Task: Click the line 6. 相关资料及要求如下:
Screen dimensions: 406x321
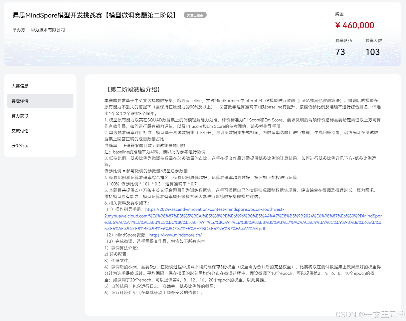Action: pos(127,203)
